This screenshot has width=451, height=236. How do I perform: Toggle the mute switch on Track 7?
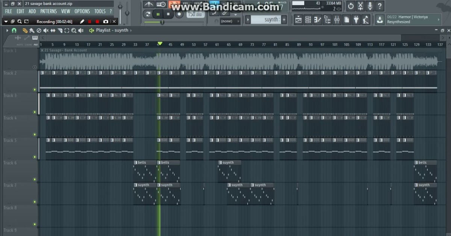(35, 202)
